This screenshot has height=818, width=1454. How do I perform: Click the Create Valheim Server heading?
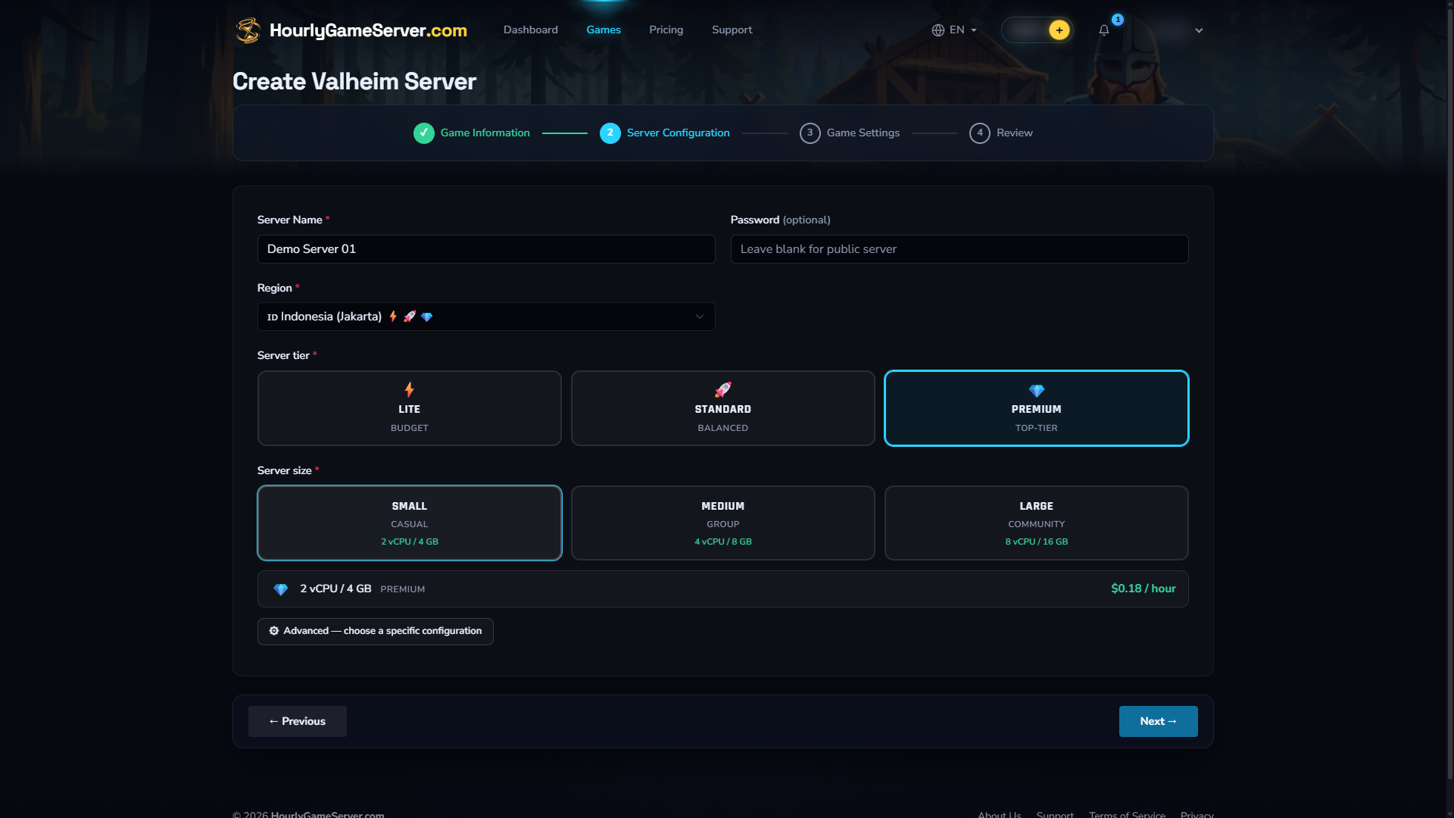coord(354,82)
